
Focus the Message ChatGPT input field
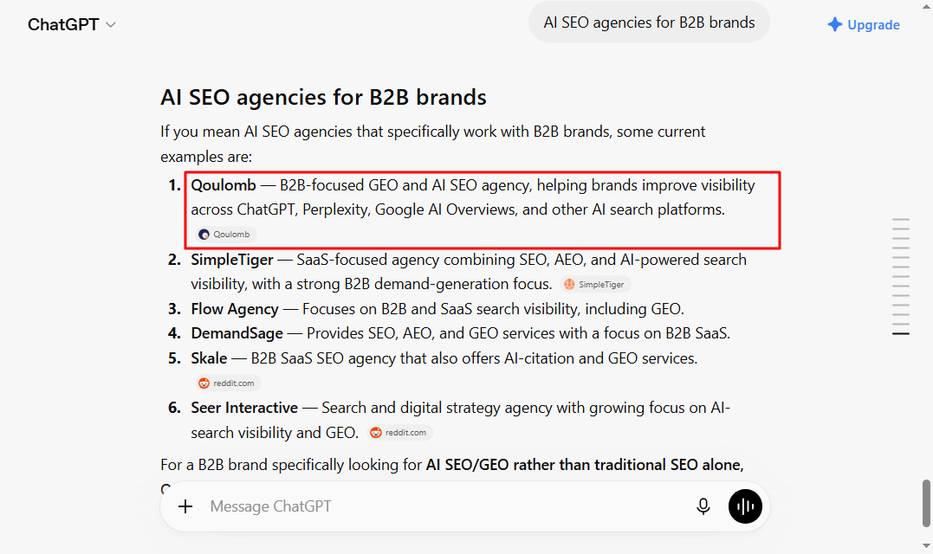coord(446,506)
